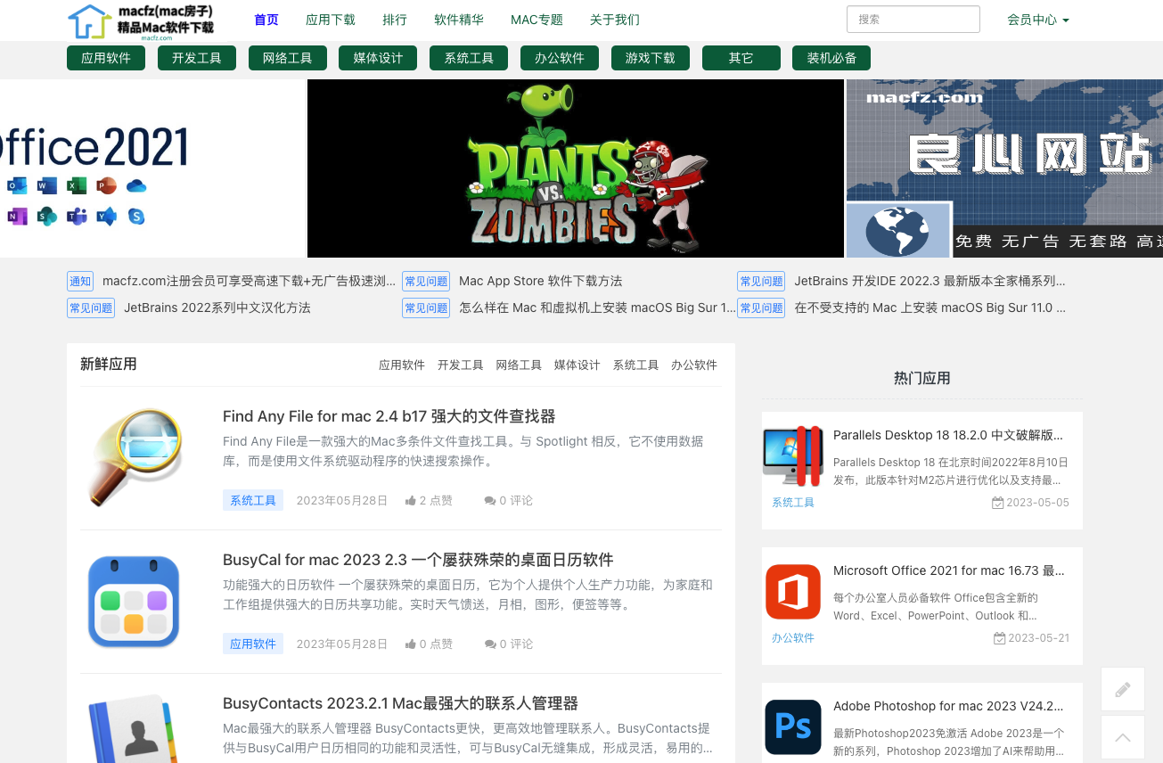This screenshot has width=1163, height=763.
Task: Click the green 网络工具 category button
Action: [287, 58]
